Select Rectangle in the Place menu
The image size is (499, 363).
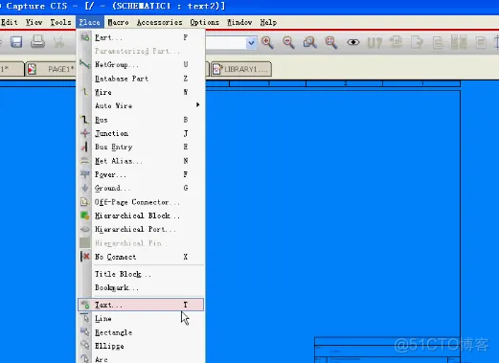[x=141, y=332]
